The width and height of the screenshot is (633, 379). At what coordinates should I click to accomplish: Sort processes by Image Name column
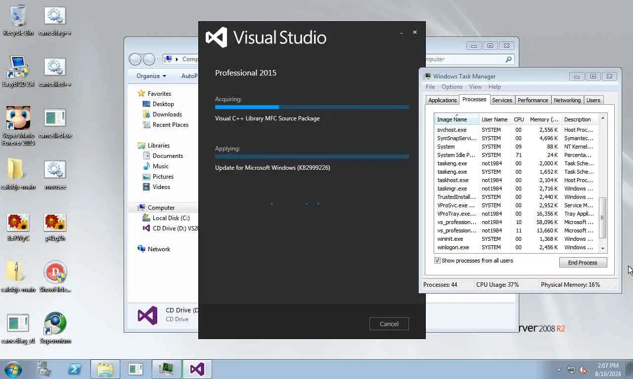tap(456, 119)
